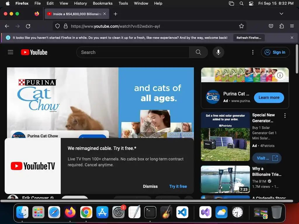Close the Inside a $54,600,000 Billionaire tab
The width and height of the screenshot is (299, 224).
pyautogui.click(x=105, y=14)
